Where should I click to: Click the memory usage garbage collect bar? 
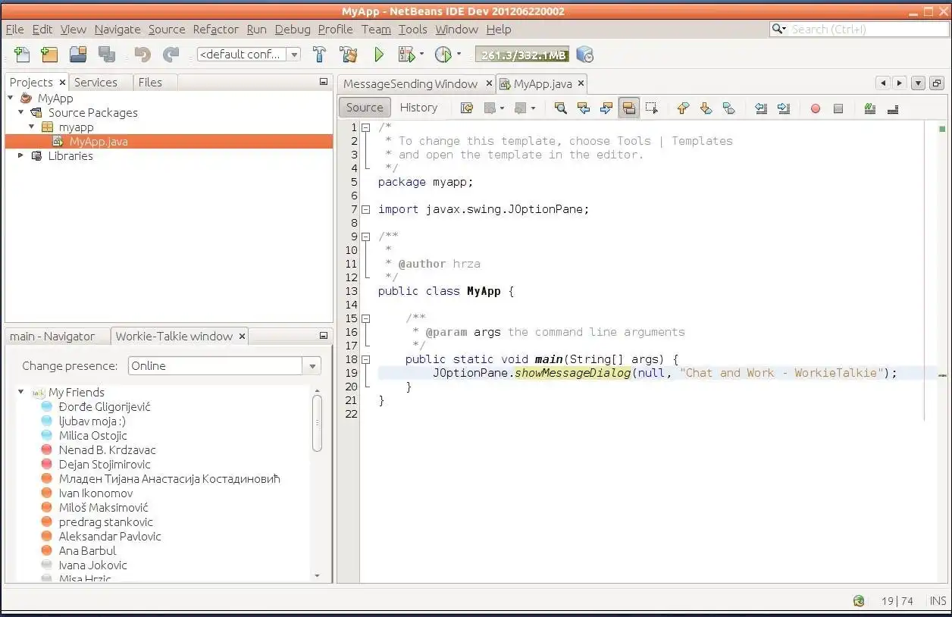point(521,55)
